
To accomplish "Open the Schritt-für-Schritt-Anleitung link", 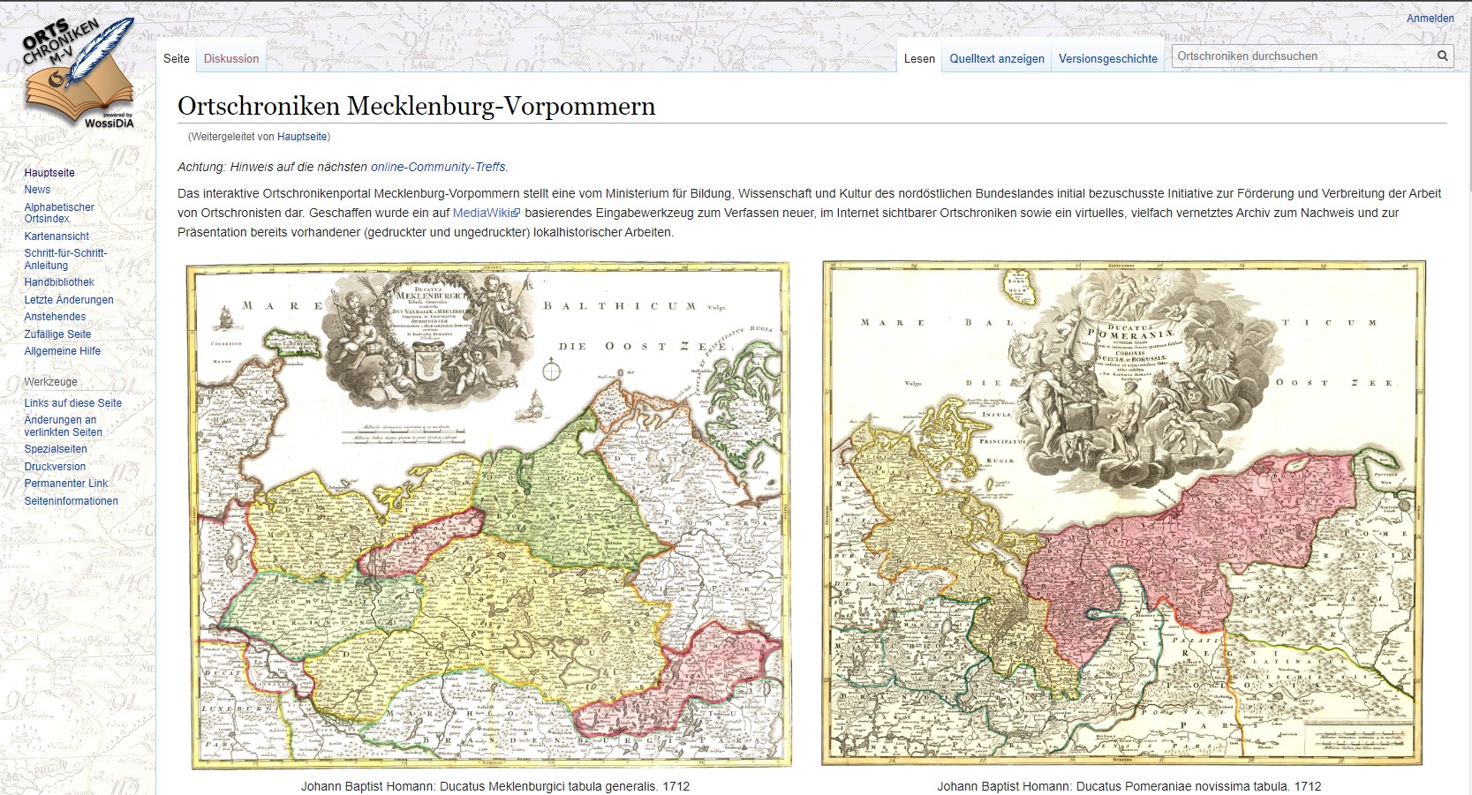I will [x=64, y=259].
